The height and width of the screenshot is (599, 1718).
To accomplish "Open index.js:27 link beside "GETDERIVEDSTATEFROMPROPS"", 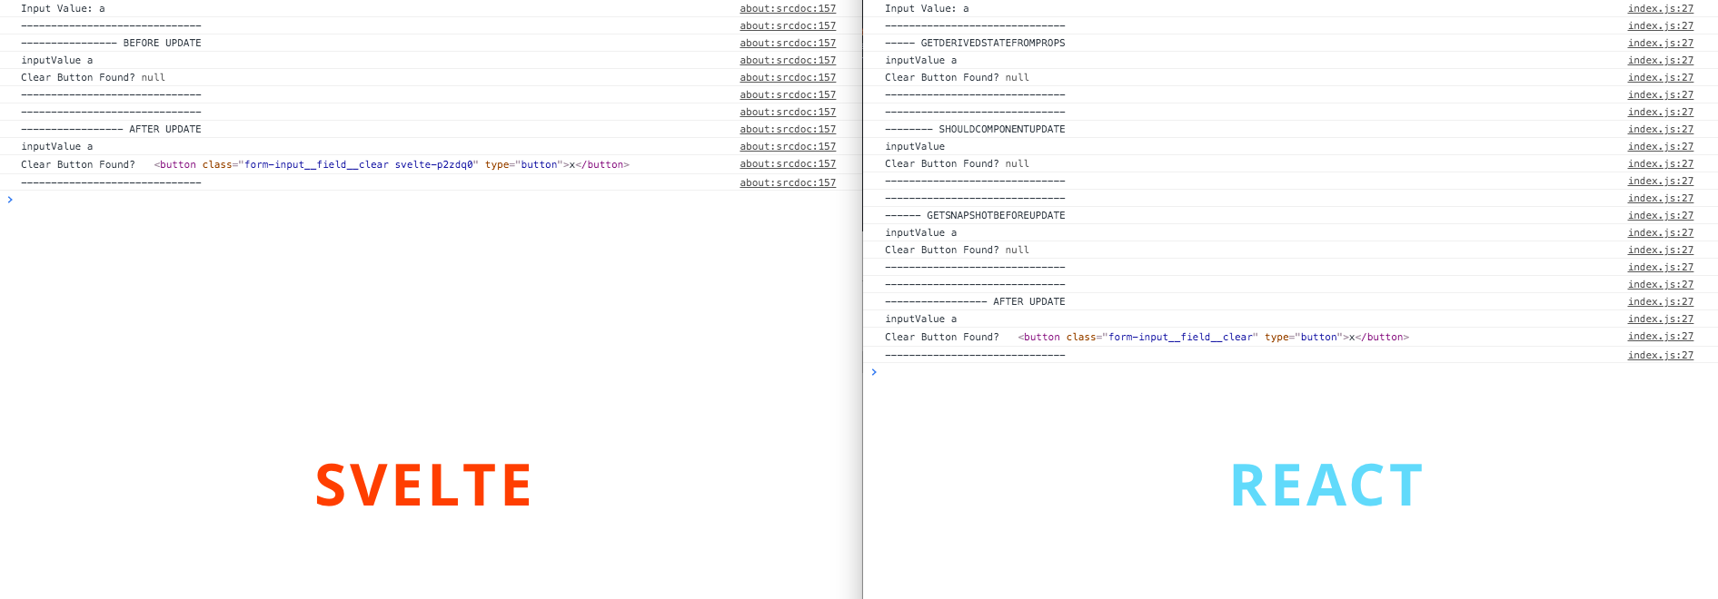I will tap(1660, 43).
